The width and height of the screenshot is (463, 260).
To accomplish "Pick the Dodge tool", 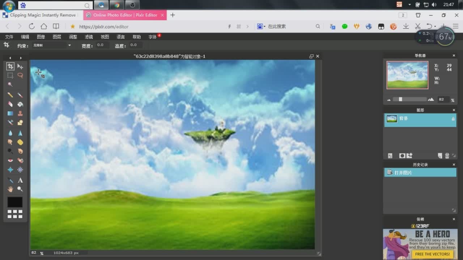I will pyautogui.click(x=10, y=151).
